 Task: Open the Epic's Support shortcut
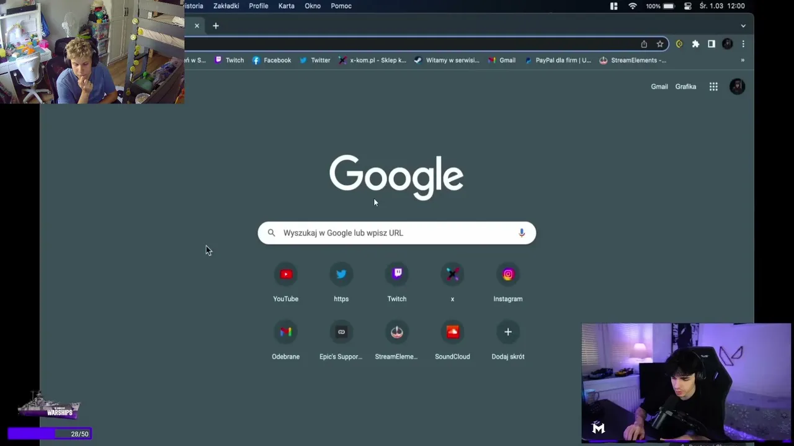pos(341,341)
